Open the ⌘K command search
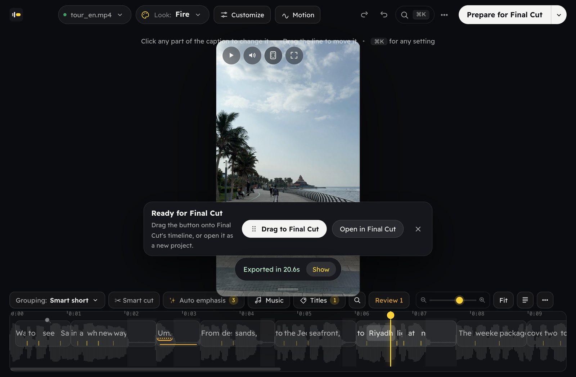The image size is (576, 377). pos(415,15)
